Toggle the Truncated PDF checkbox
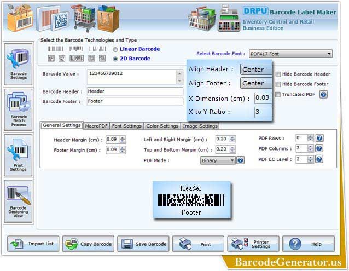This screenshot has height=271, width=349. (278, 95)
